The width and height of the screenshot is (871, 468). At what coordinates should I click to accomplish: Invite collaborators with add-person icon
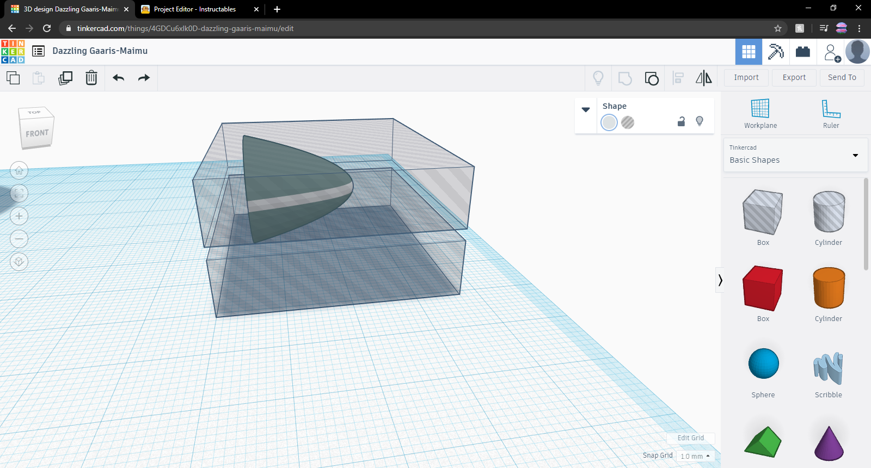(x=832, y=53)
